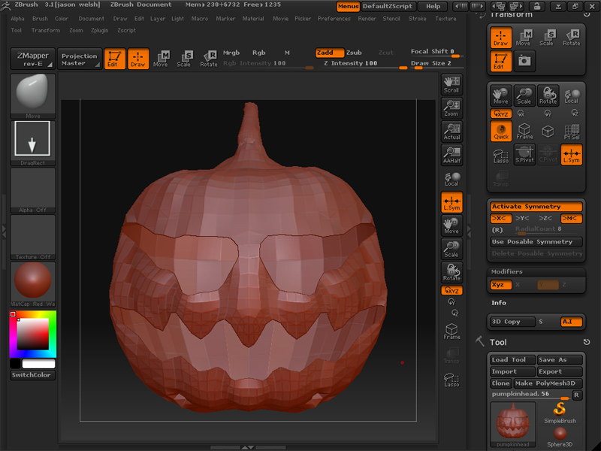Screen dimensions: 601x451
Task: Click the Load Tool button
Action: (512, 360)
